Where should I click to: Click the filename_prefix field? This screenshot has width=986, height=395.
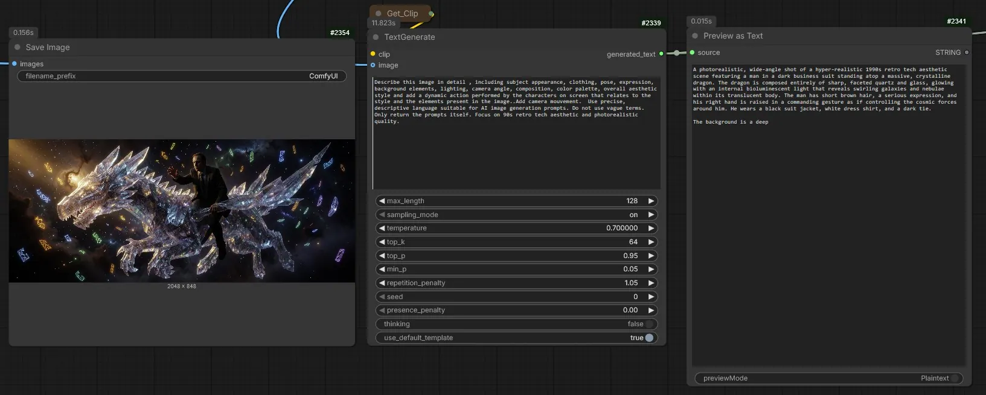182,76
